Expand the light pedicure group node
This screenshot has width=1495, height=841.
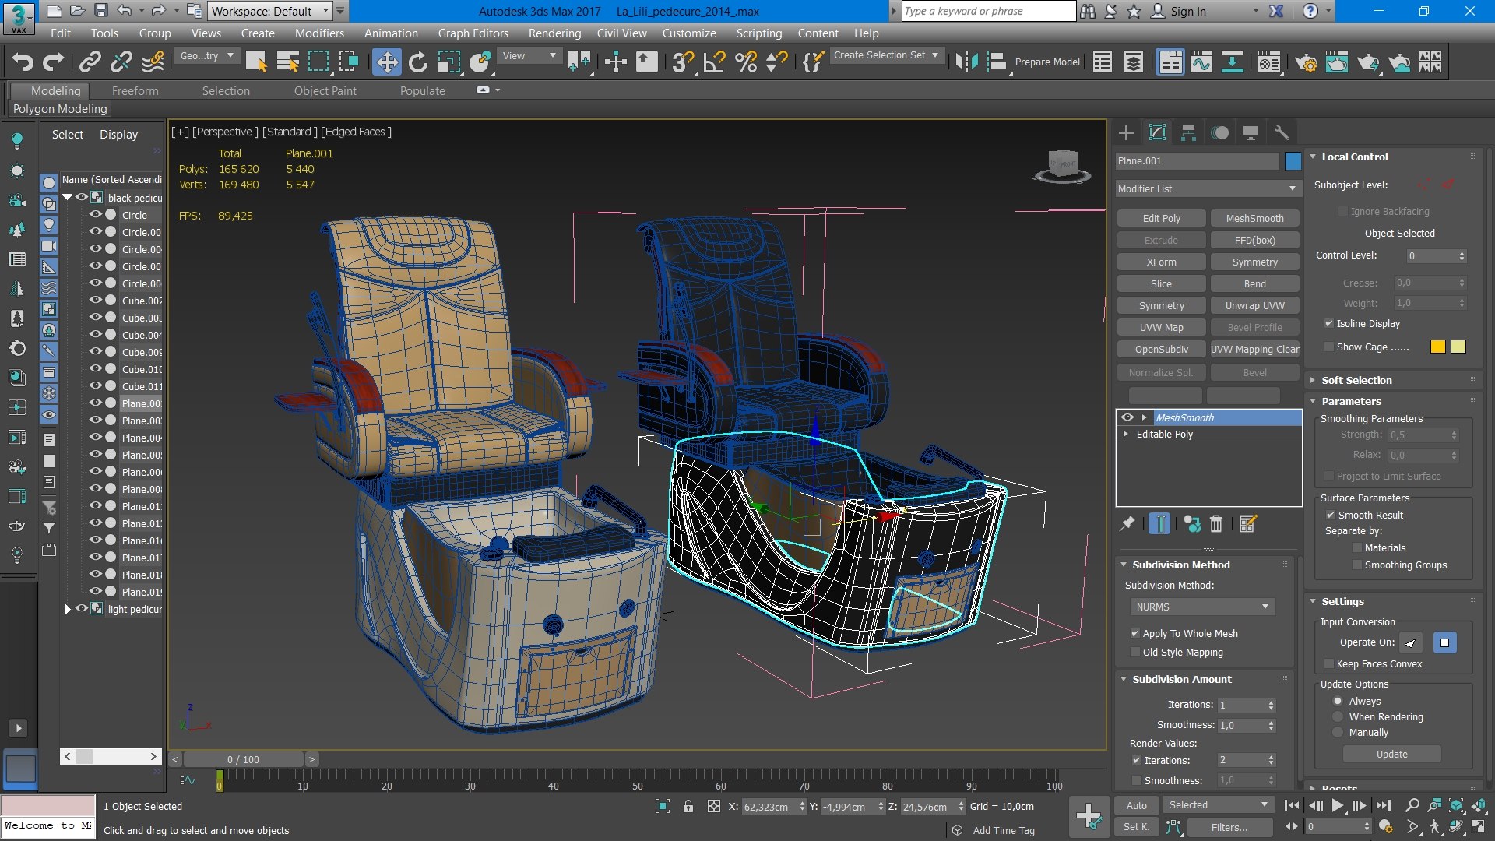tap(68, 609)
